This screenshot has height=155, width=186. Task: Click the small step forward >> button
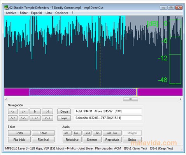point(23,111)
